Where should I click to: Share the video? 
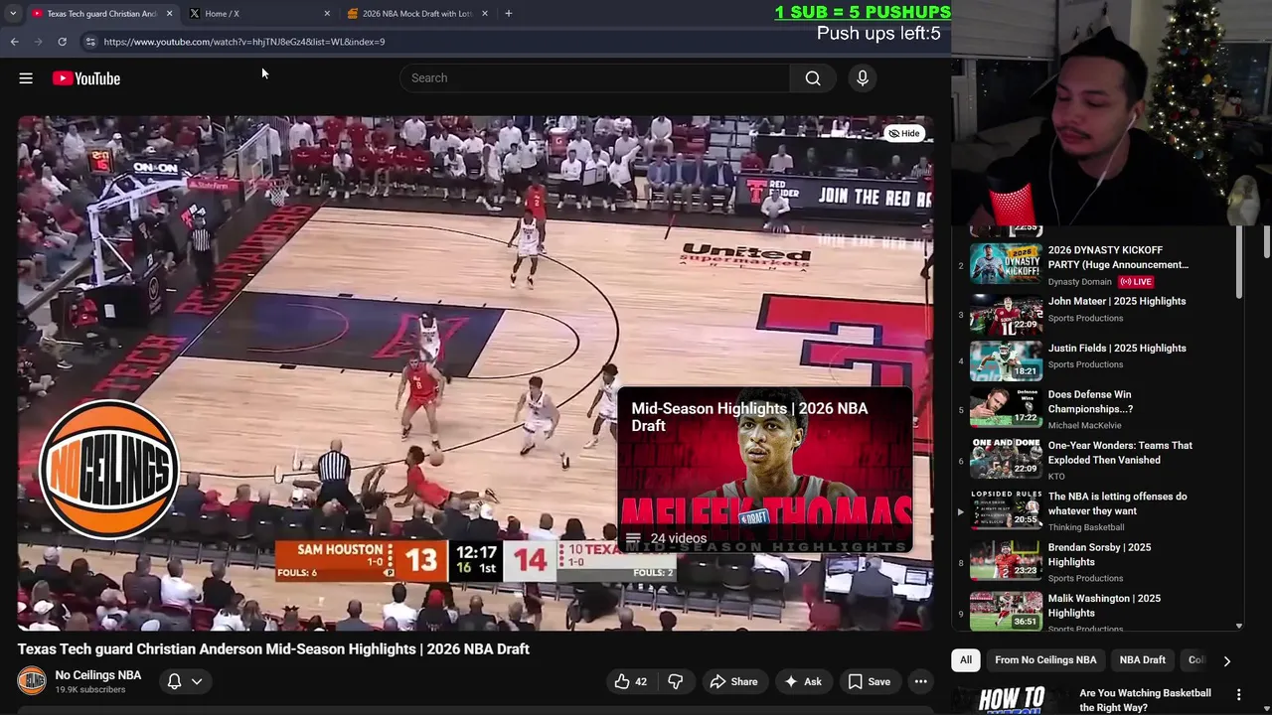733,681
